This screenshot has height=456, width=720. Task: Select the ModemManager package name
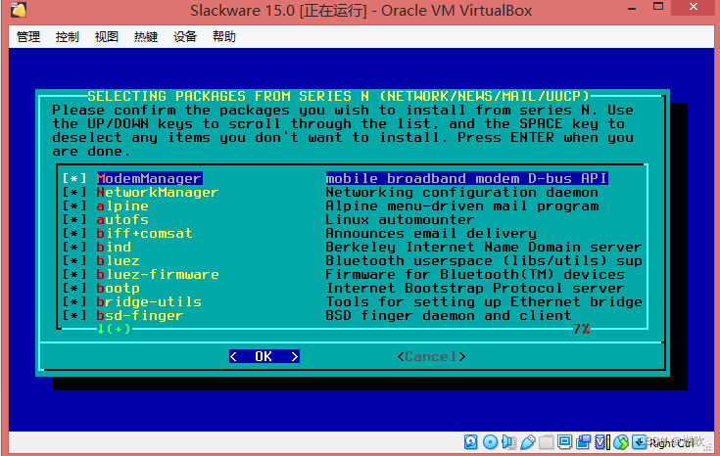coord(149,178)
